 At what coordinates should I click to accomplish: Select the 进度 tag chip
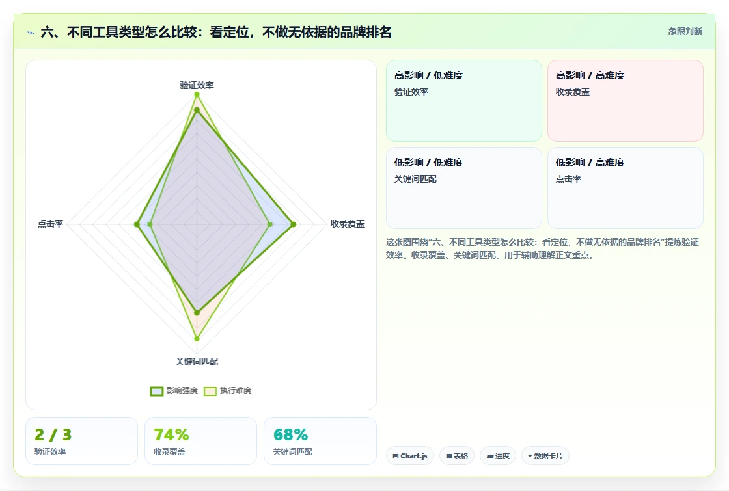pos(498,456)
